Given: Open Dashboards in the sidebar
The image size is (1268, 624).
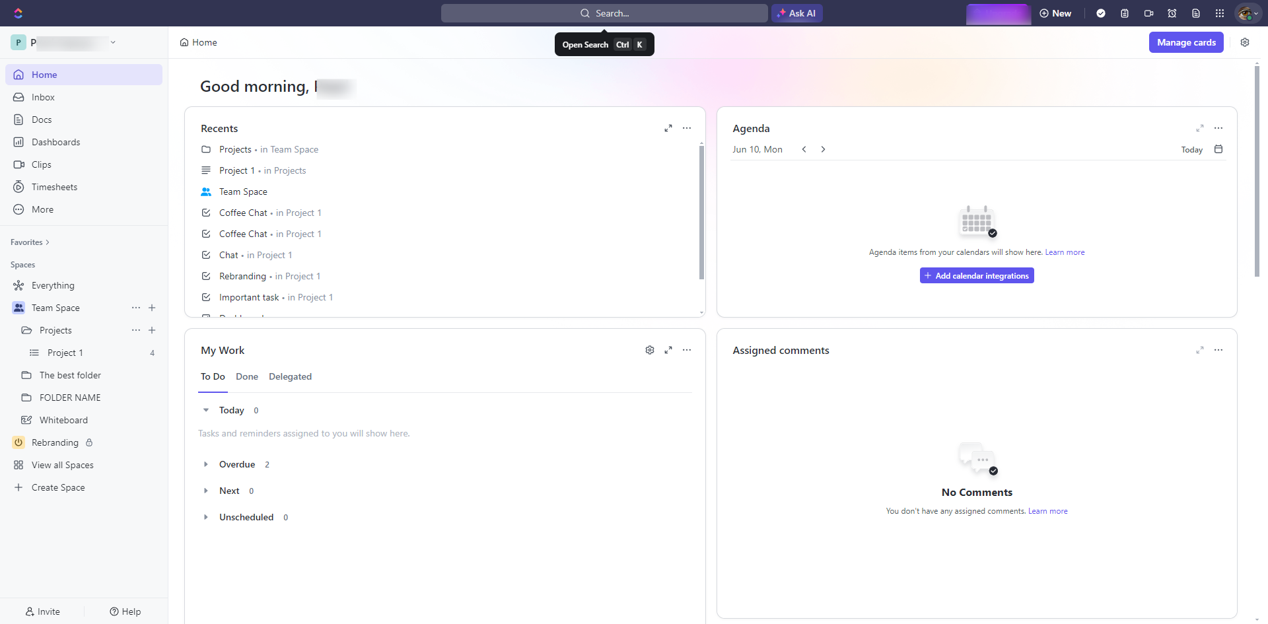Looking at the screenshot, I should click(x=84, y=142).
